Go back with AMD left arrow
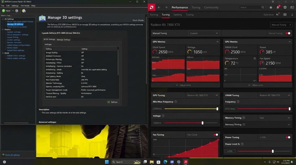 pos(159,7)
